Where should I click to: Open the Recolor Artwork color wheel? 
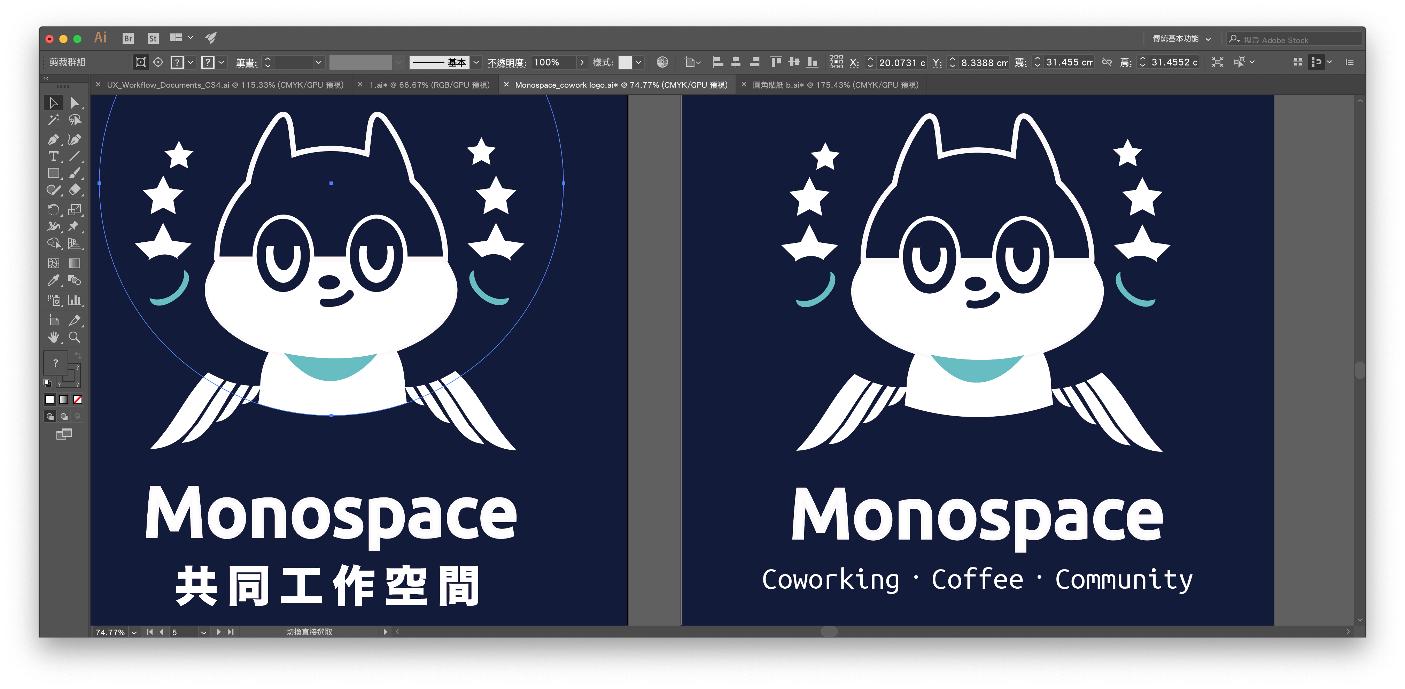click(662, 62)
